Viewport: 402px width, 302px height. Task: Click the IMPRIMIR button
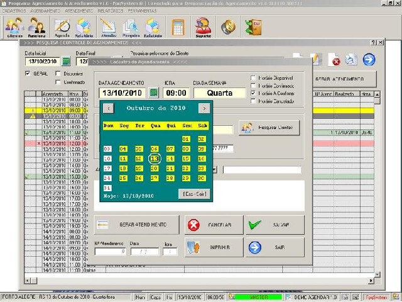[x=214, y=247]
